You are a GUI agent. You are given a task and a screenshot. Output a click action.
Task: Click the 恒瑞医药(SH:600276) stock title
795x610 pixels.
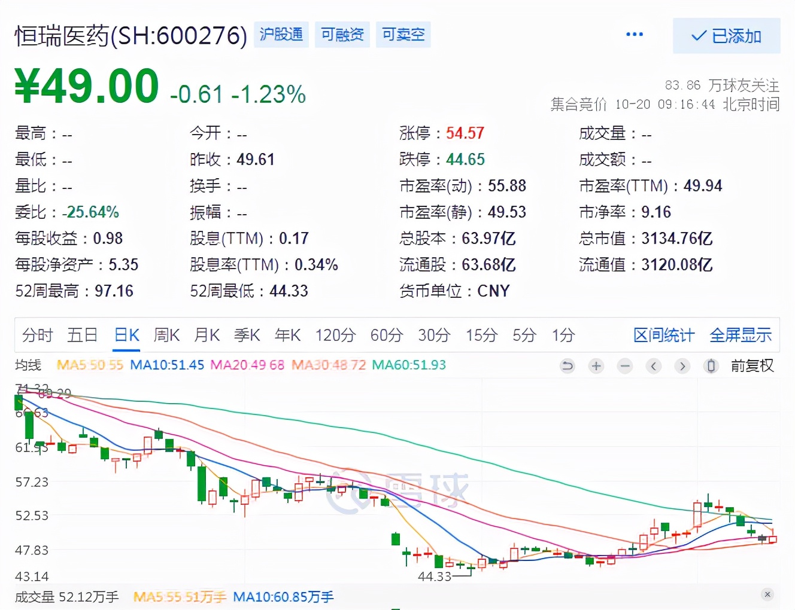(x=131, y=36)
